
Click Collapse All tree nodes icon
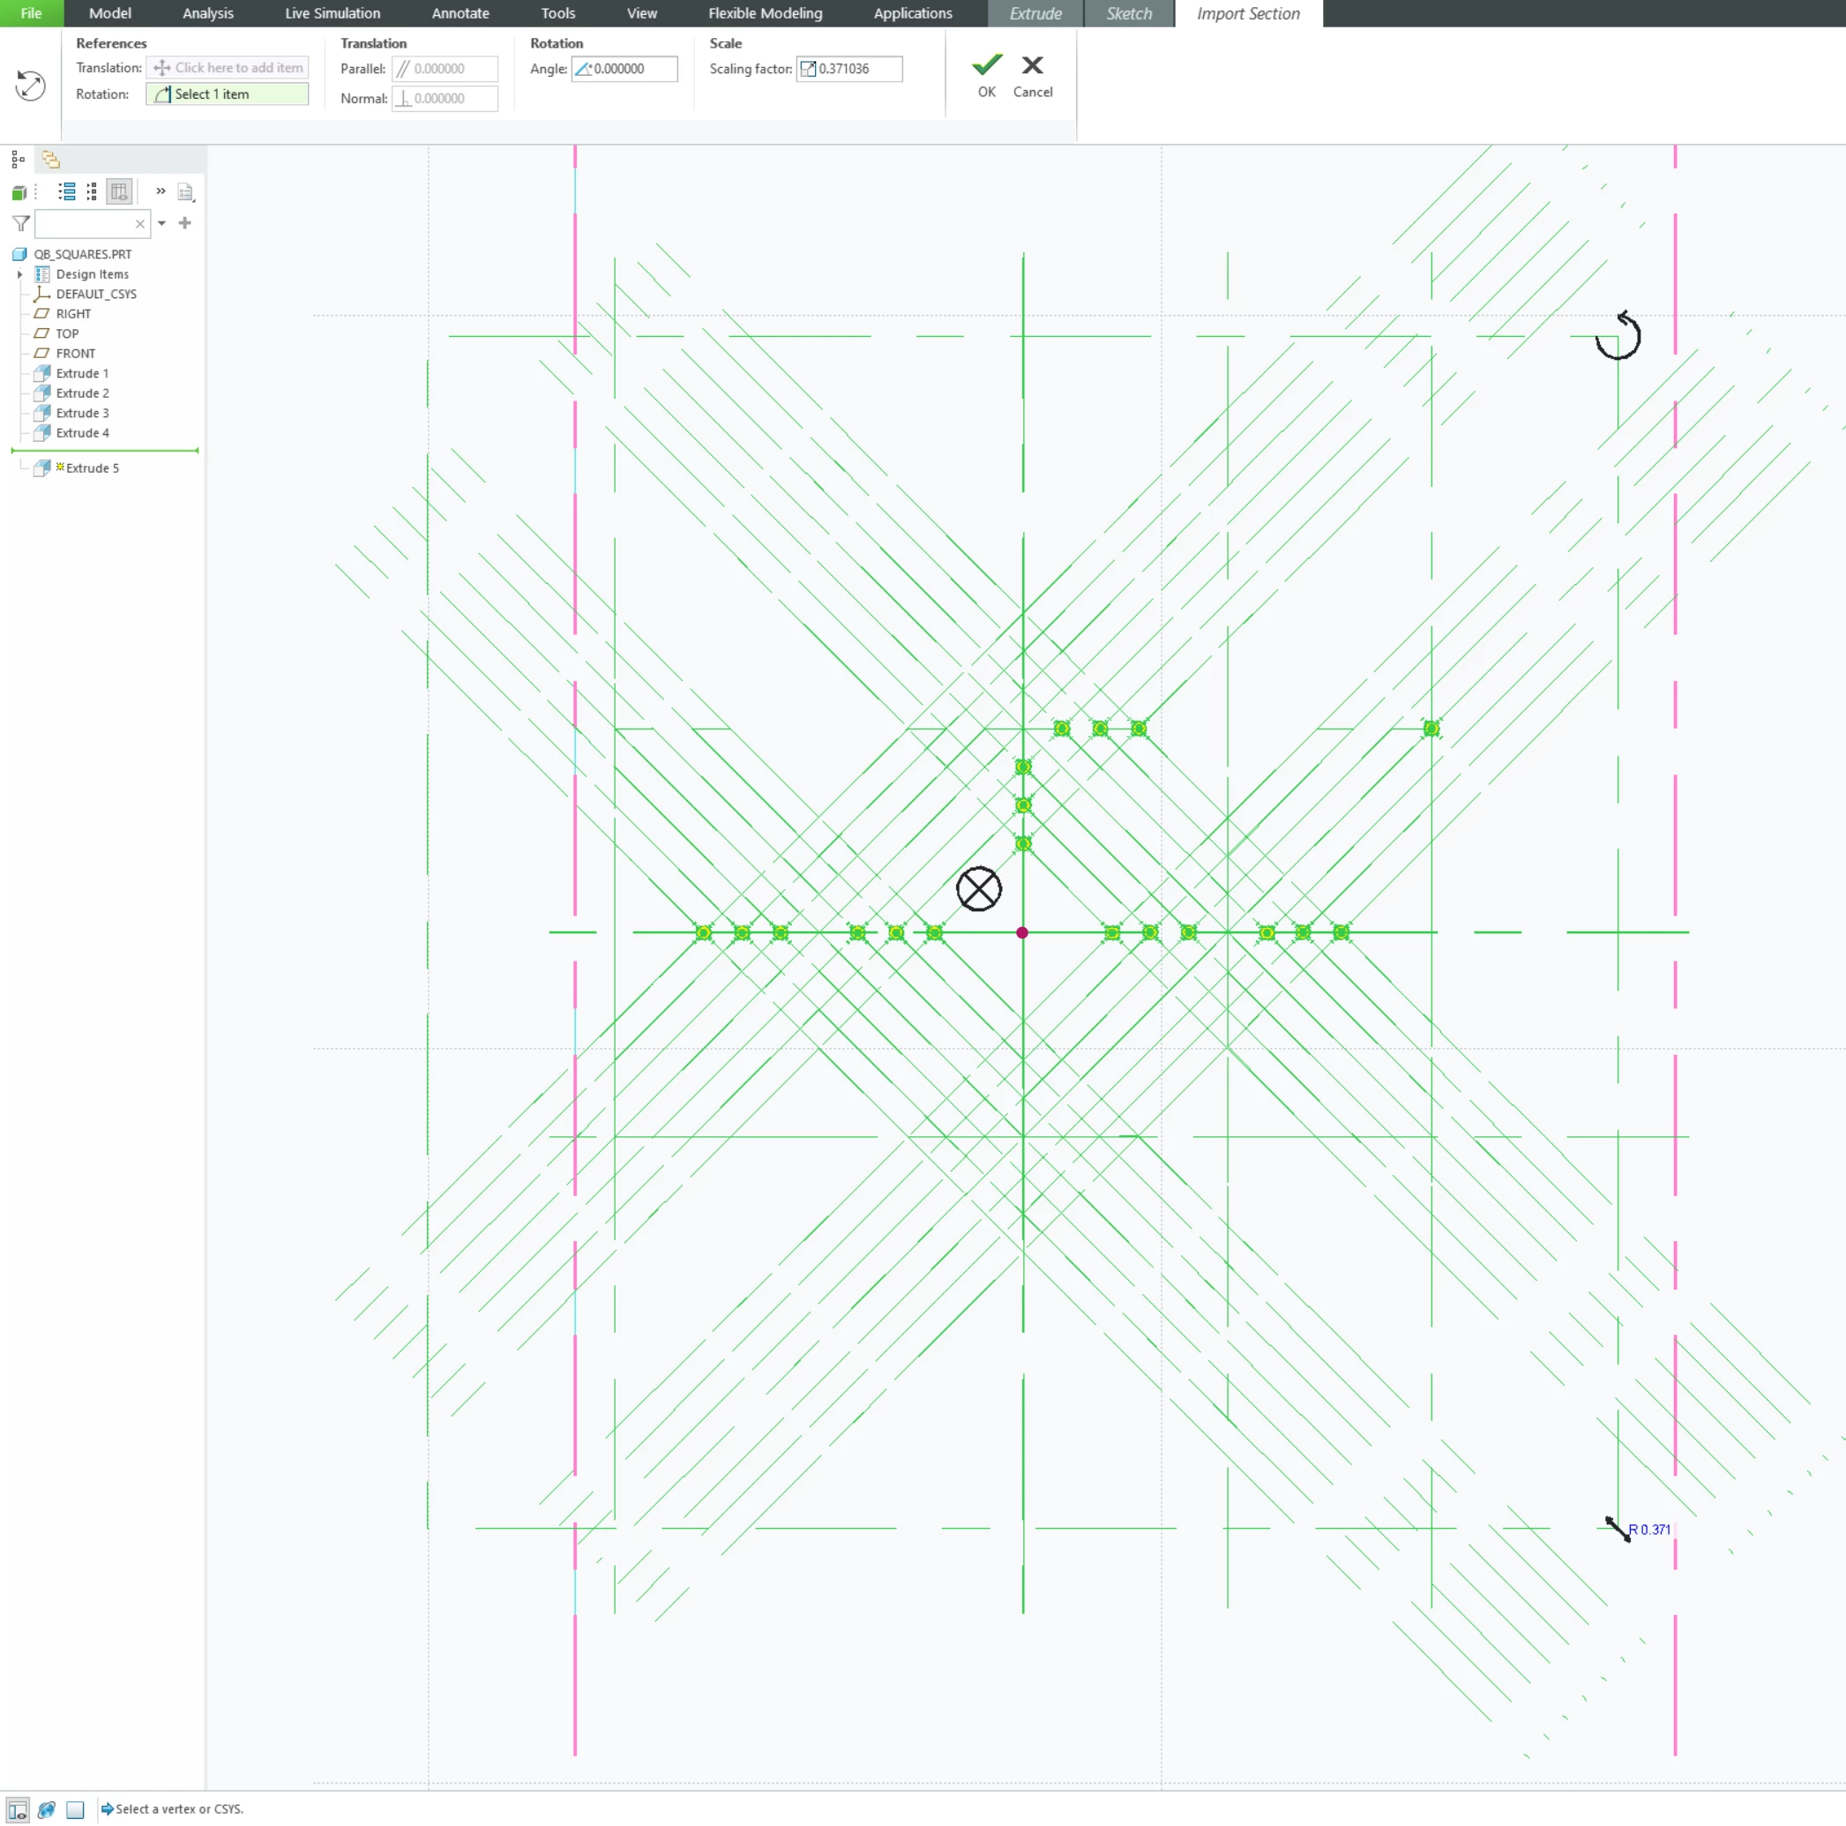92,192
